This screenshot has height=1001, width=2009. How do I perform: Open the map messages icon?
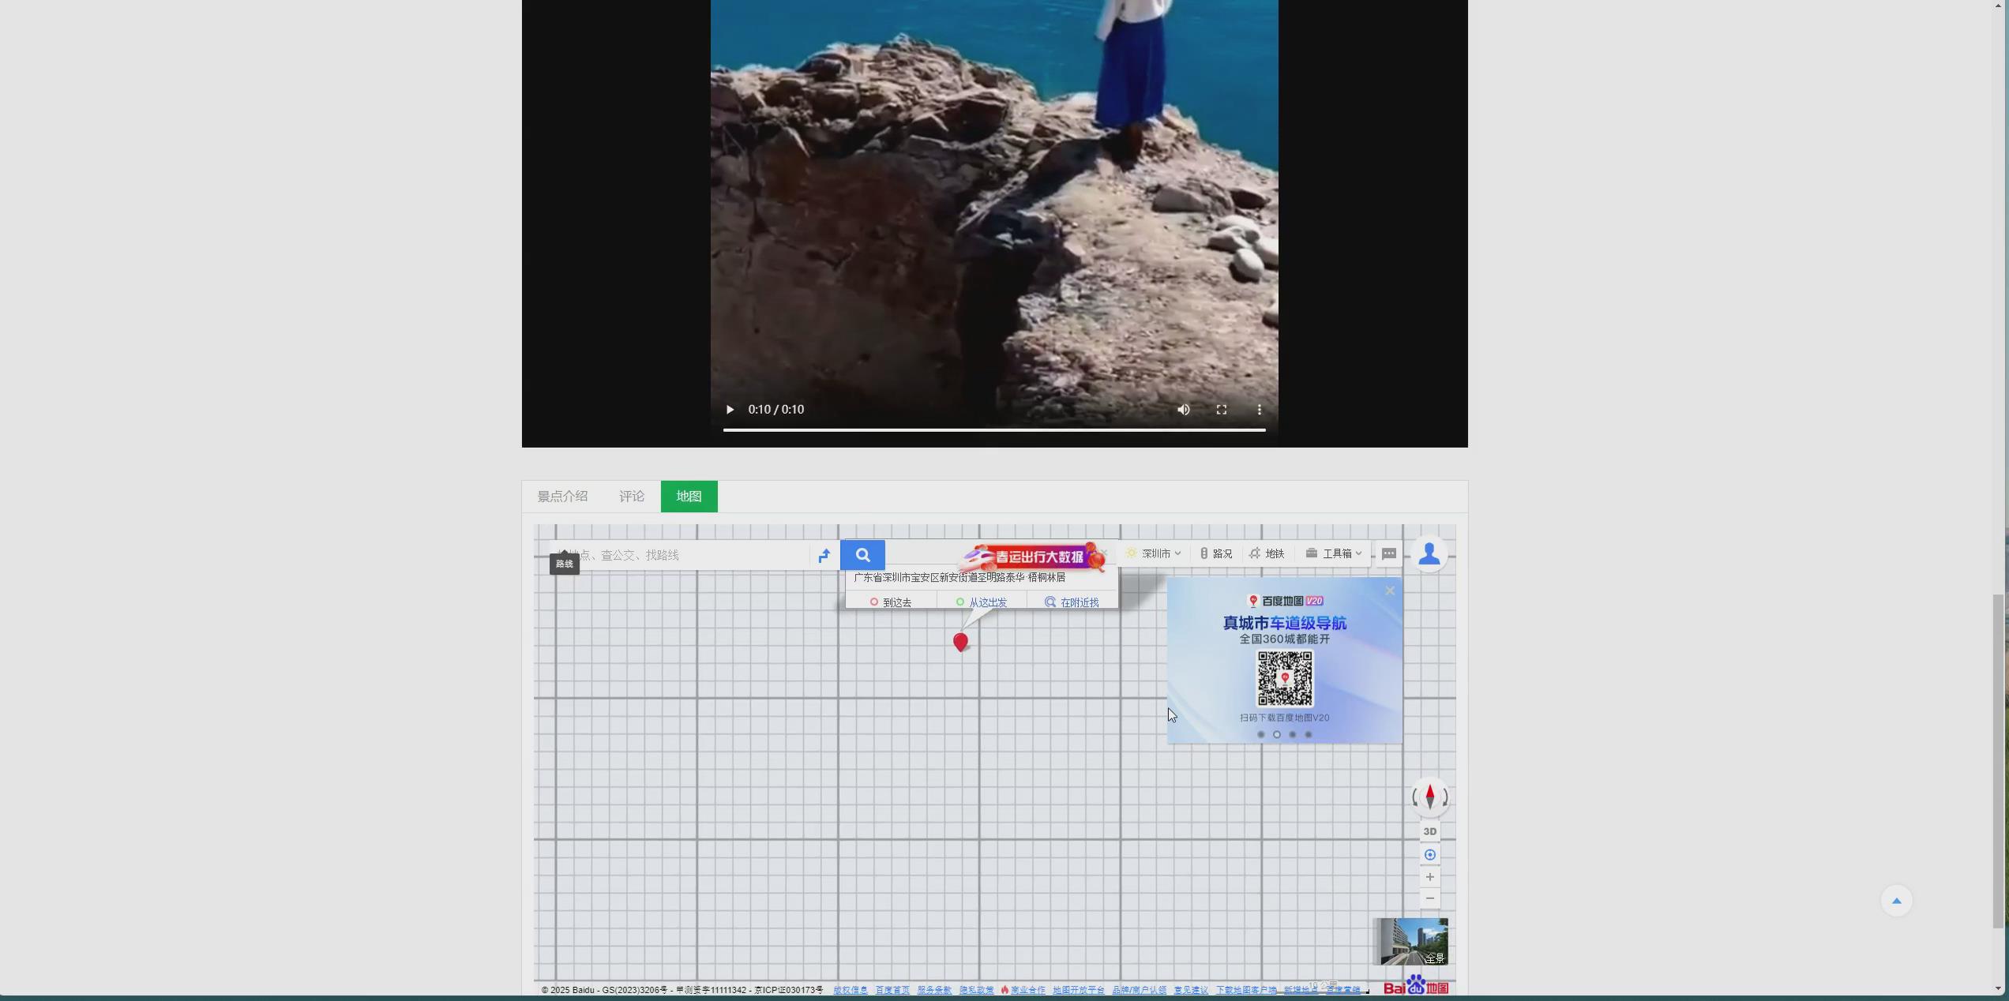point(1389,553)
